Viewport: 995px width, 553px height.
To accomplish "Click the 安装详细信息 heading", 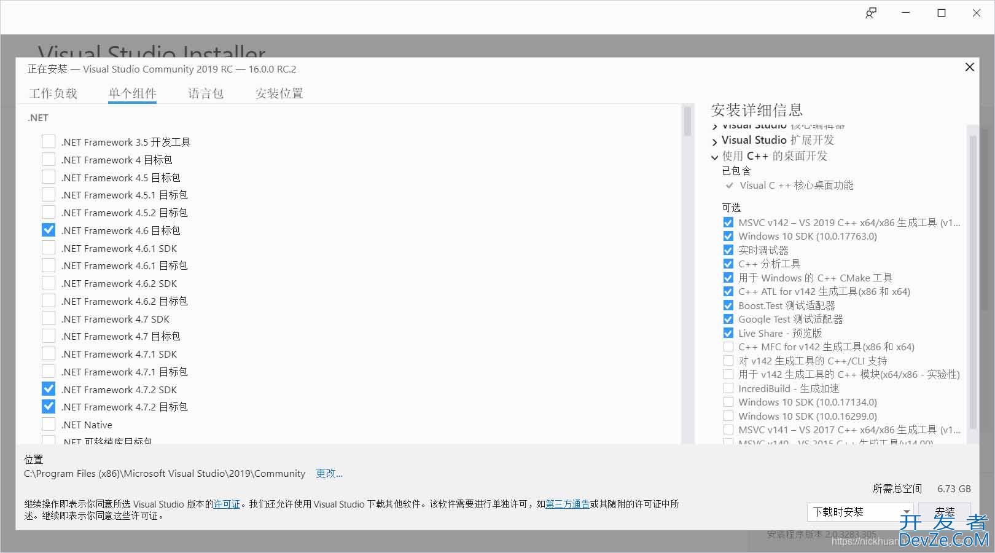I will click(757, 110).
